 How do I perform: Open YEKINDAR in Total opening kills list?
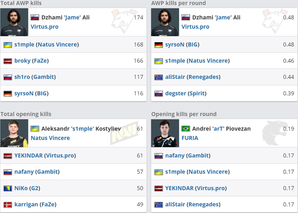pyautogui.click(x=28, y=155)
